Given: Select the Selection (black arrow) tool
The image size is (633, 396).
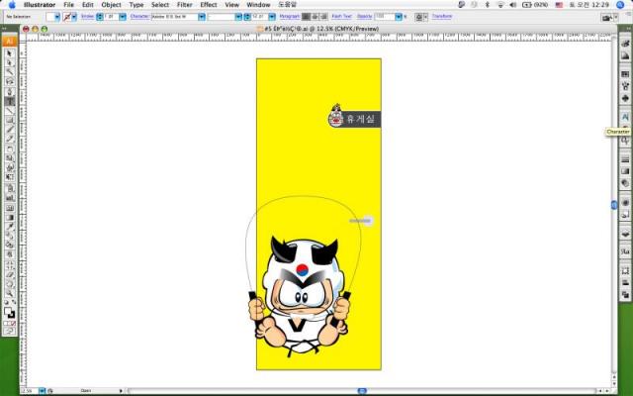Looking at the screenshot, I should [10, 53].
